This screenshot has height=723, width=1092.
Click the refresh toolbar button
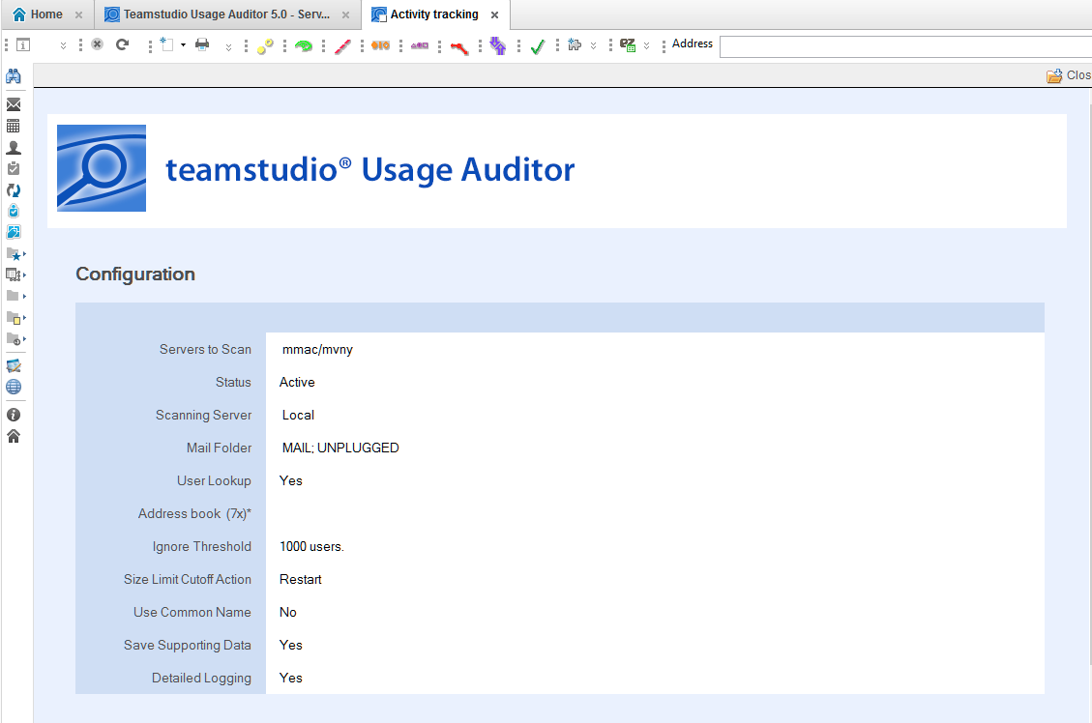[123, 44]
